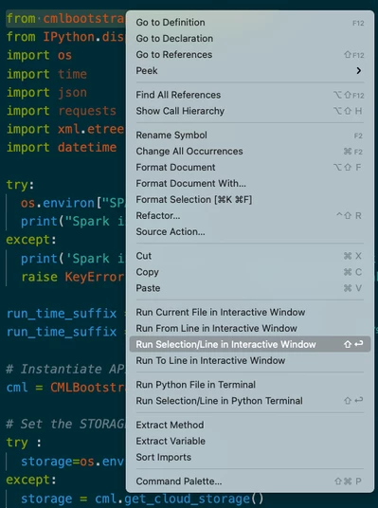Choose Copy from context menu
The image size is (378, 508).
(x=250, y=272)
